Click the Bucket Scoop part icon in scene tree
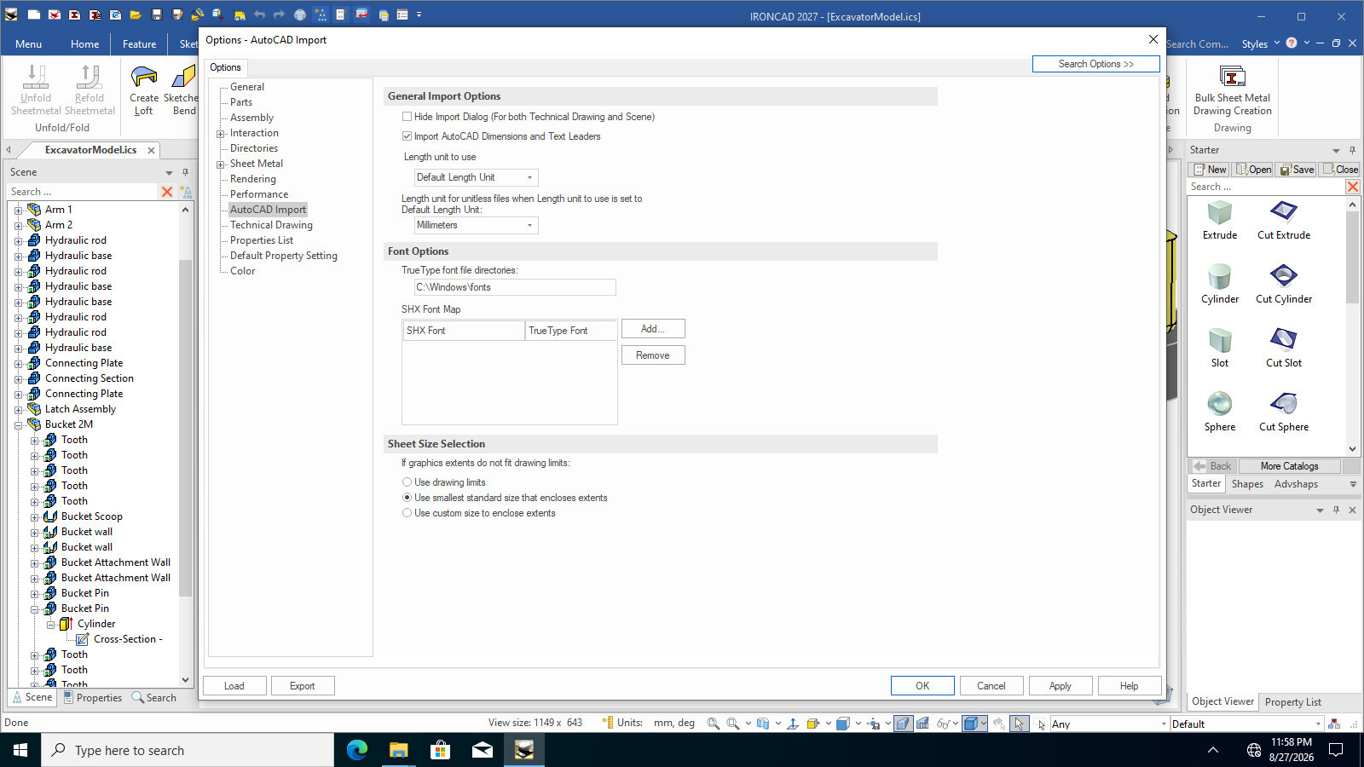The image size is (1364, 767). pyautogui.click(x=50, y=516)
